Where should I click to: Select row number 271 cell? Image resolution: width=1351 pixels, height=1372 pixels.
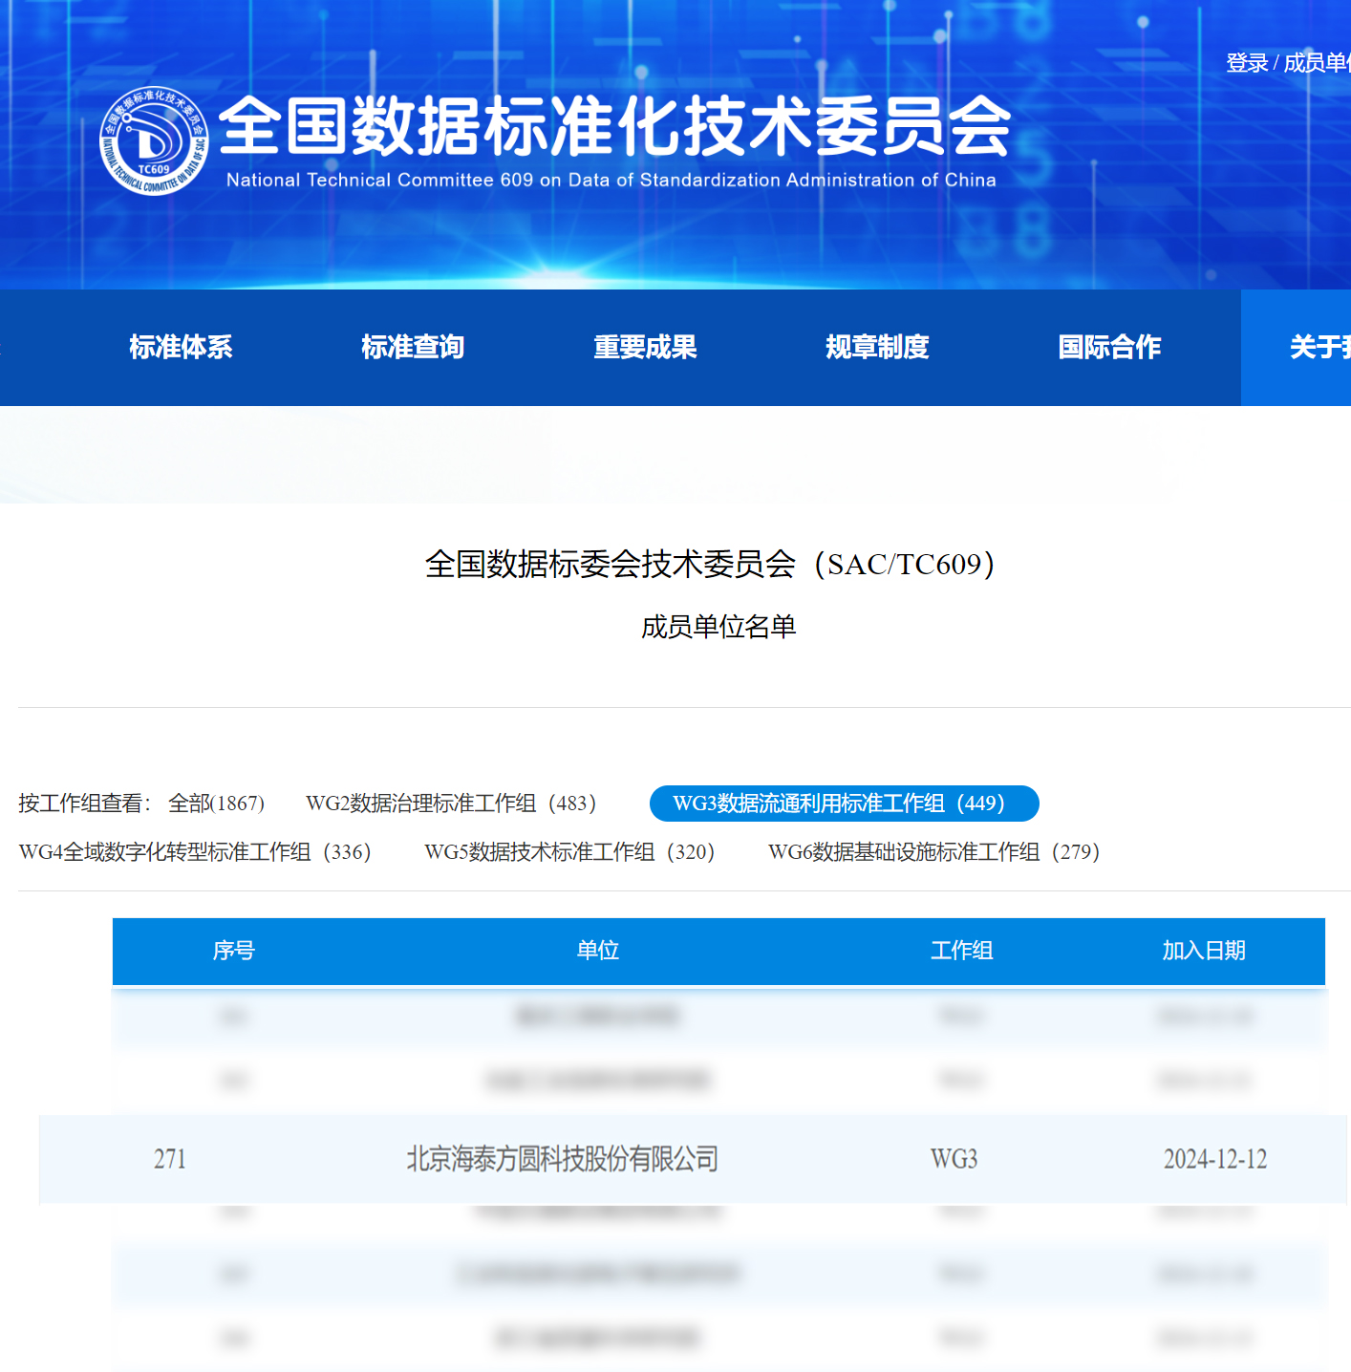click(170, 1159)
